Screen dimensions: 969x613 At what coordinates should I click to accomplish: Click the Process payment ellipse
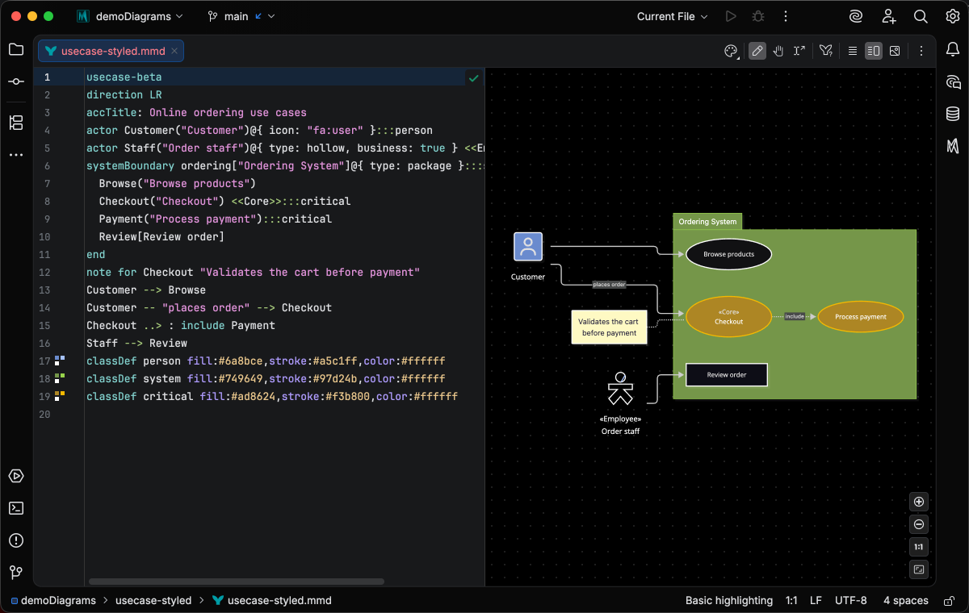[861, 317]
